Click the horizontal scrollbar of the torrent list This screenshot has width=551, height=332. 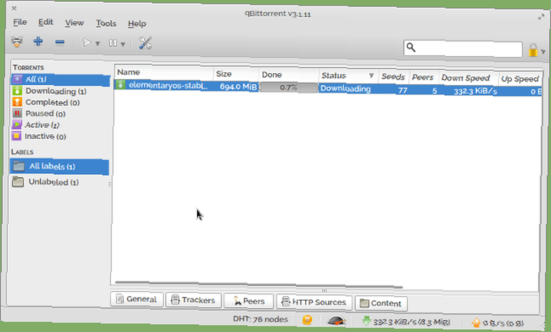pos(258,284)
